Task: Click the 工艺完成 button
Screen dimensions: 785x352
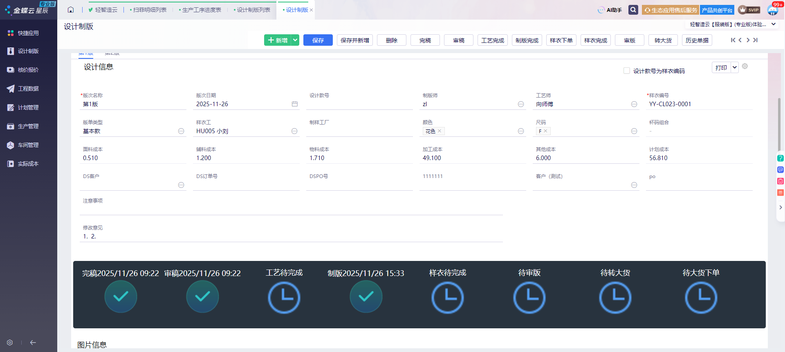Action: 492,40
